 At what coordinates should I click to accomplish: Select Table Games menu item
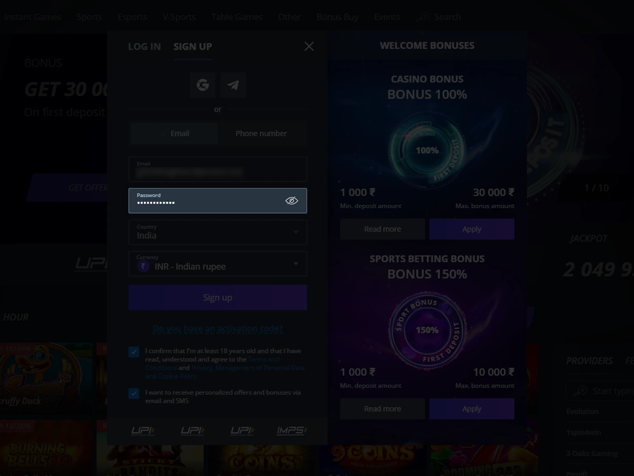pos(237,17)
